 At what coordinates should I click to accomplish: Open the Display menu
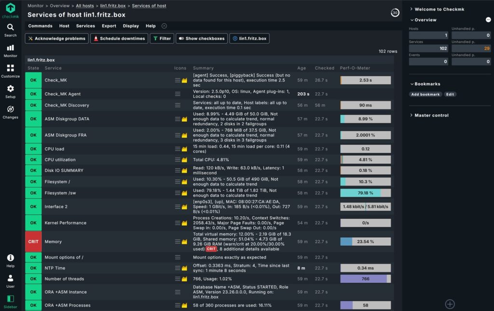coord(131,26)
